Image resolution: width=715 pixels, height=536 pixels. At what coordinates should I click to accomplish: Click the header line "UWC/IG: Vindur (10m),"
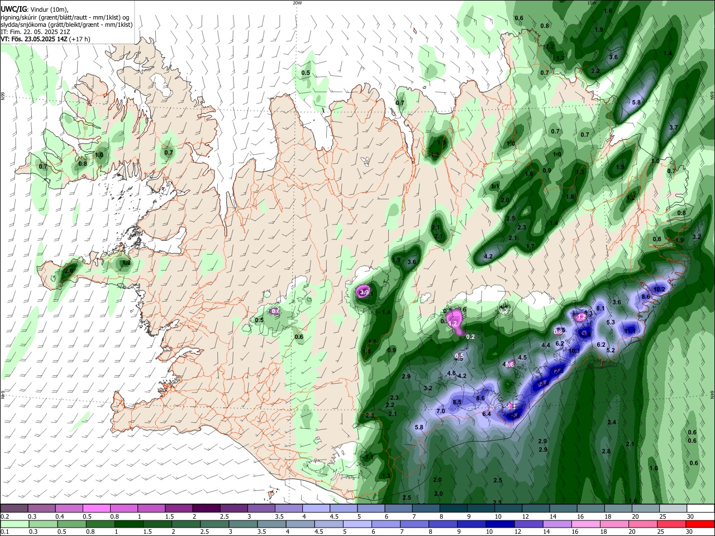(34, 9)
